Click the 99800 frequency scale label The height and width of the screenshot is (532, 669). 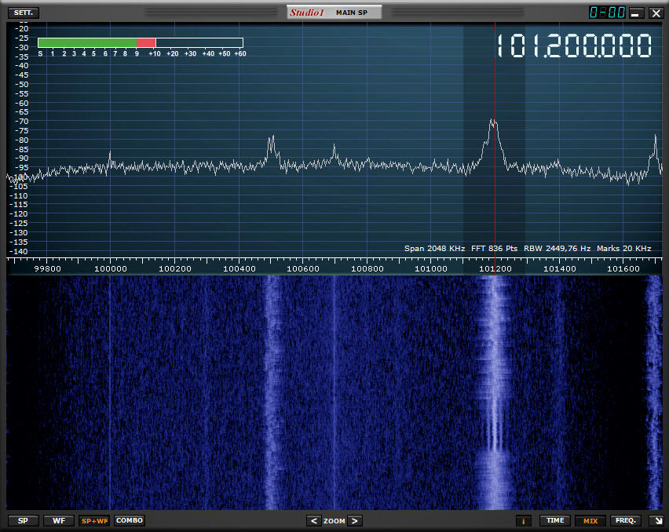point(47,269)
